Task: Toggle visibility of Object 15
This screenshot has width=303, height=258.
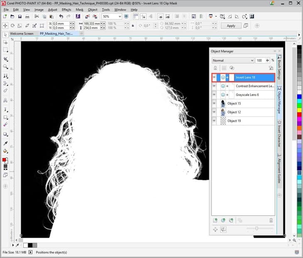Action: [214, 104]
